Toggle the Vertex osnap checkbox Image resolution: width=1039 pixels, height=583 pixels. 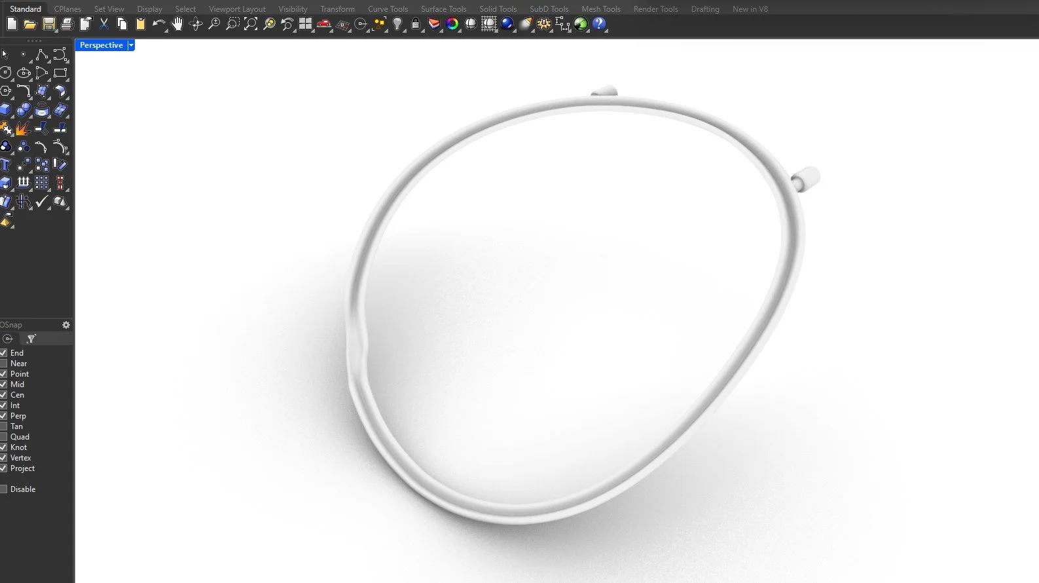(3, 458)
